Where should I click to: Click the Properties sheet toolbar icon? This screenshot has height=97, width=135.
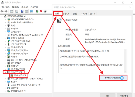17,11
